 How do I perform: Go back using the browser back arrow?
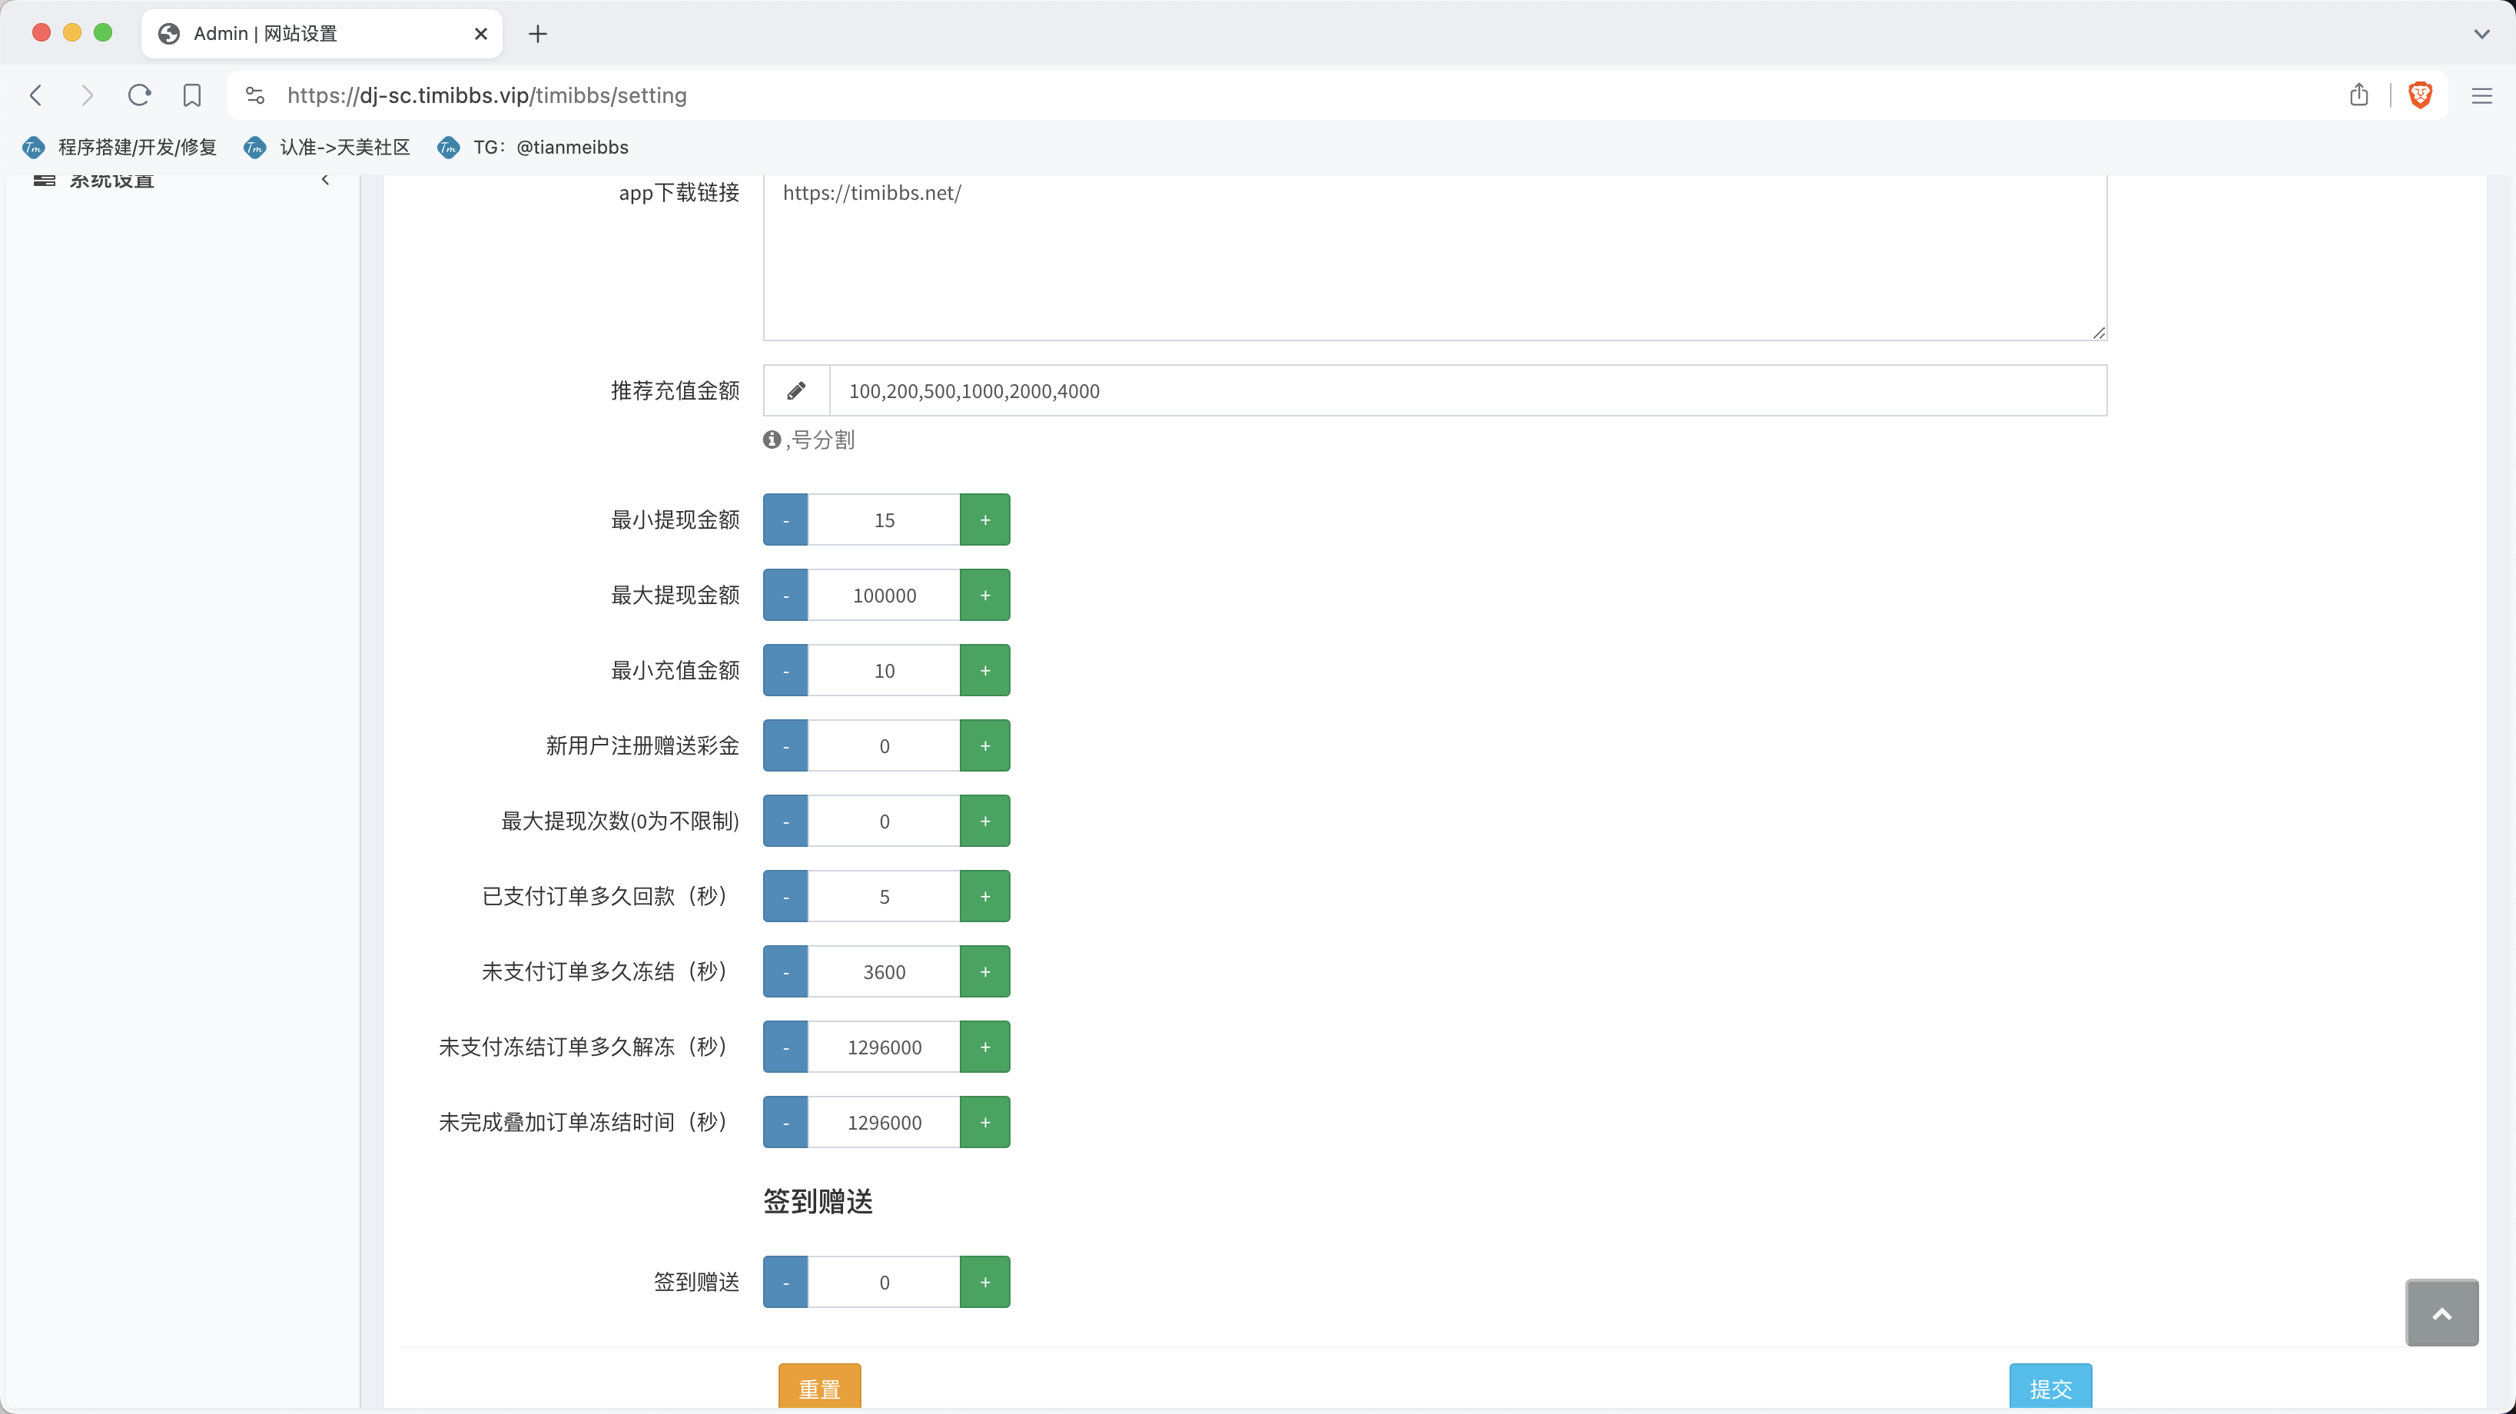[36, 95]
